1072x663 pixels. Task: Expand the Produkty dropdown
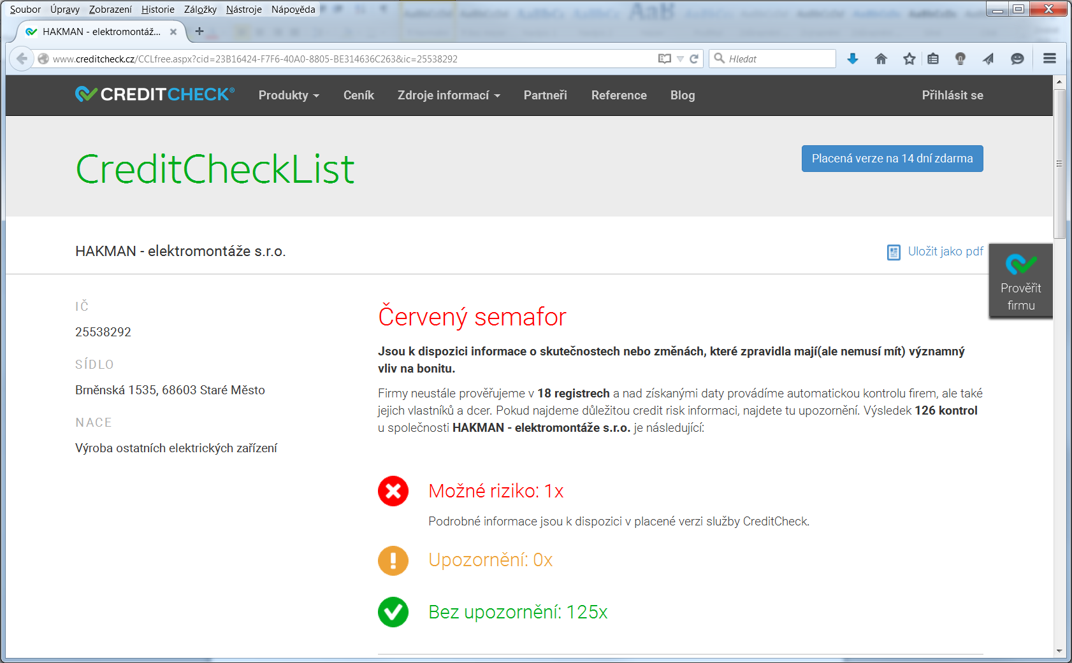pyautogui.click(x=289, y=95)
